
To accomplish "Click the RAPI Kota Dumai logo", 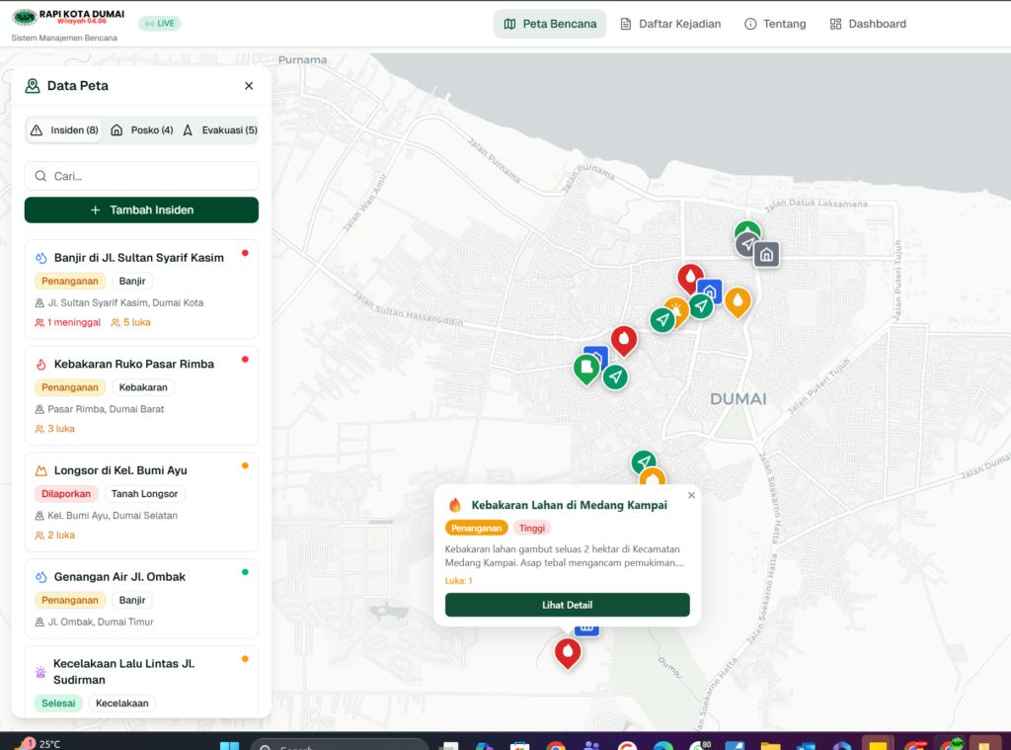I will click(x=25, y=18).
